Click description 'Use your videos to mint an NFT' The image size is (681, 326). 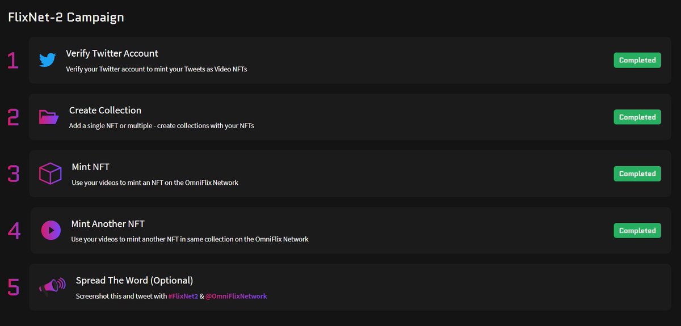(x=155, y=183)
